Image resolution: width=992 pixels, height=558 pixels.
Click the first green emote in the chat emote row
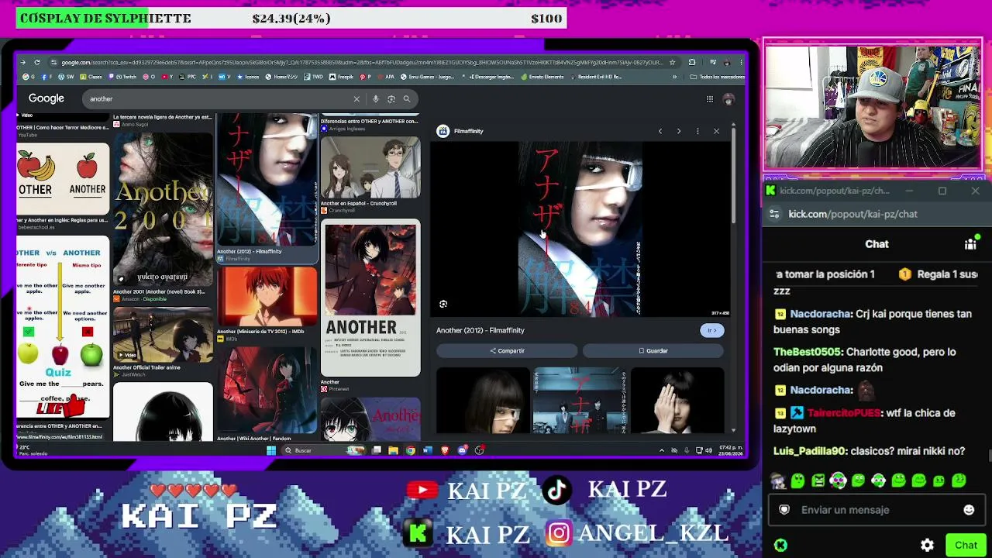(797, 481)
